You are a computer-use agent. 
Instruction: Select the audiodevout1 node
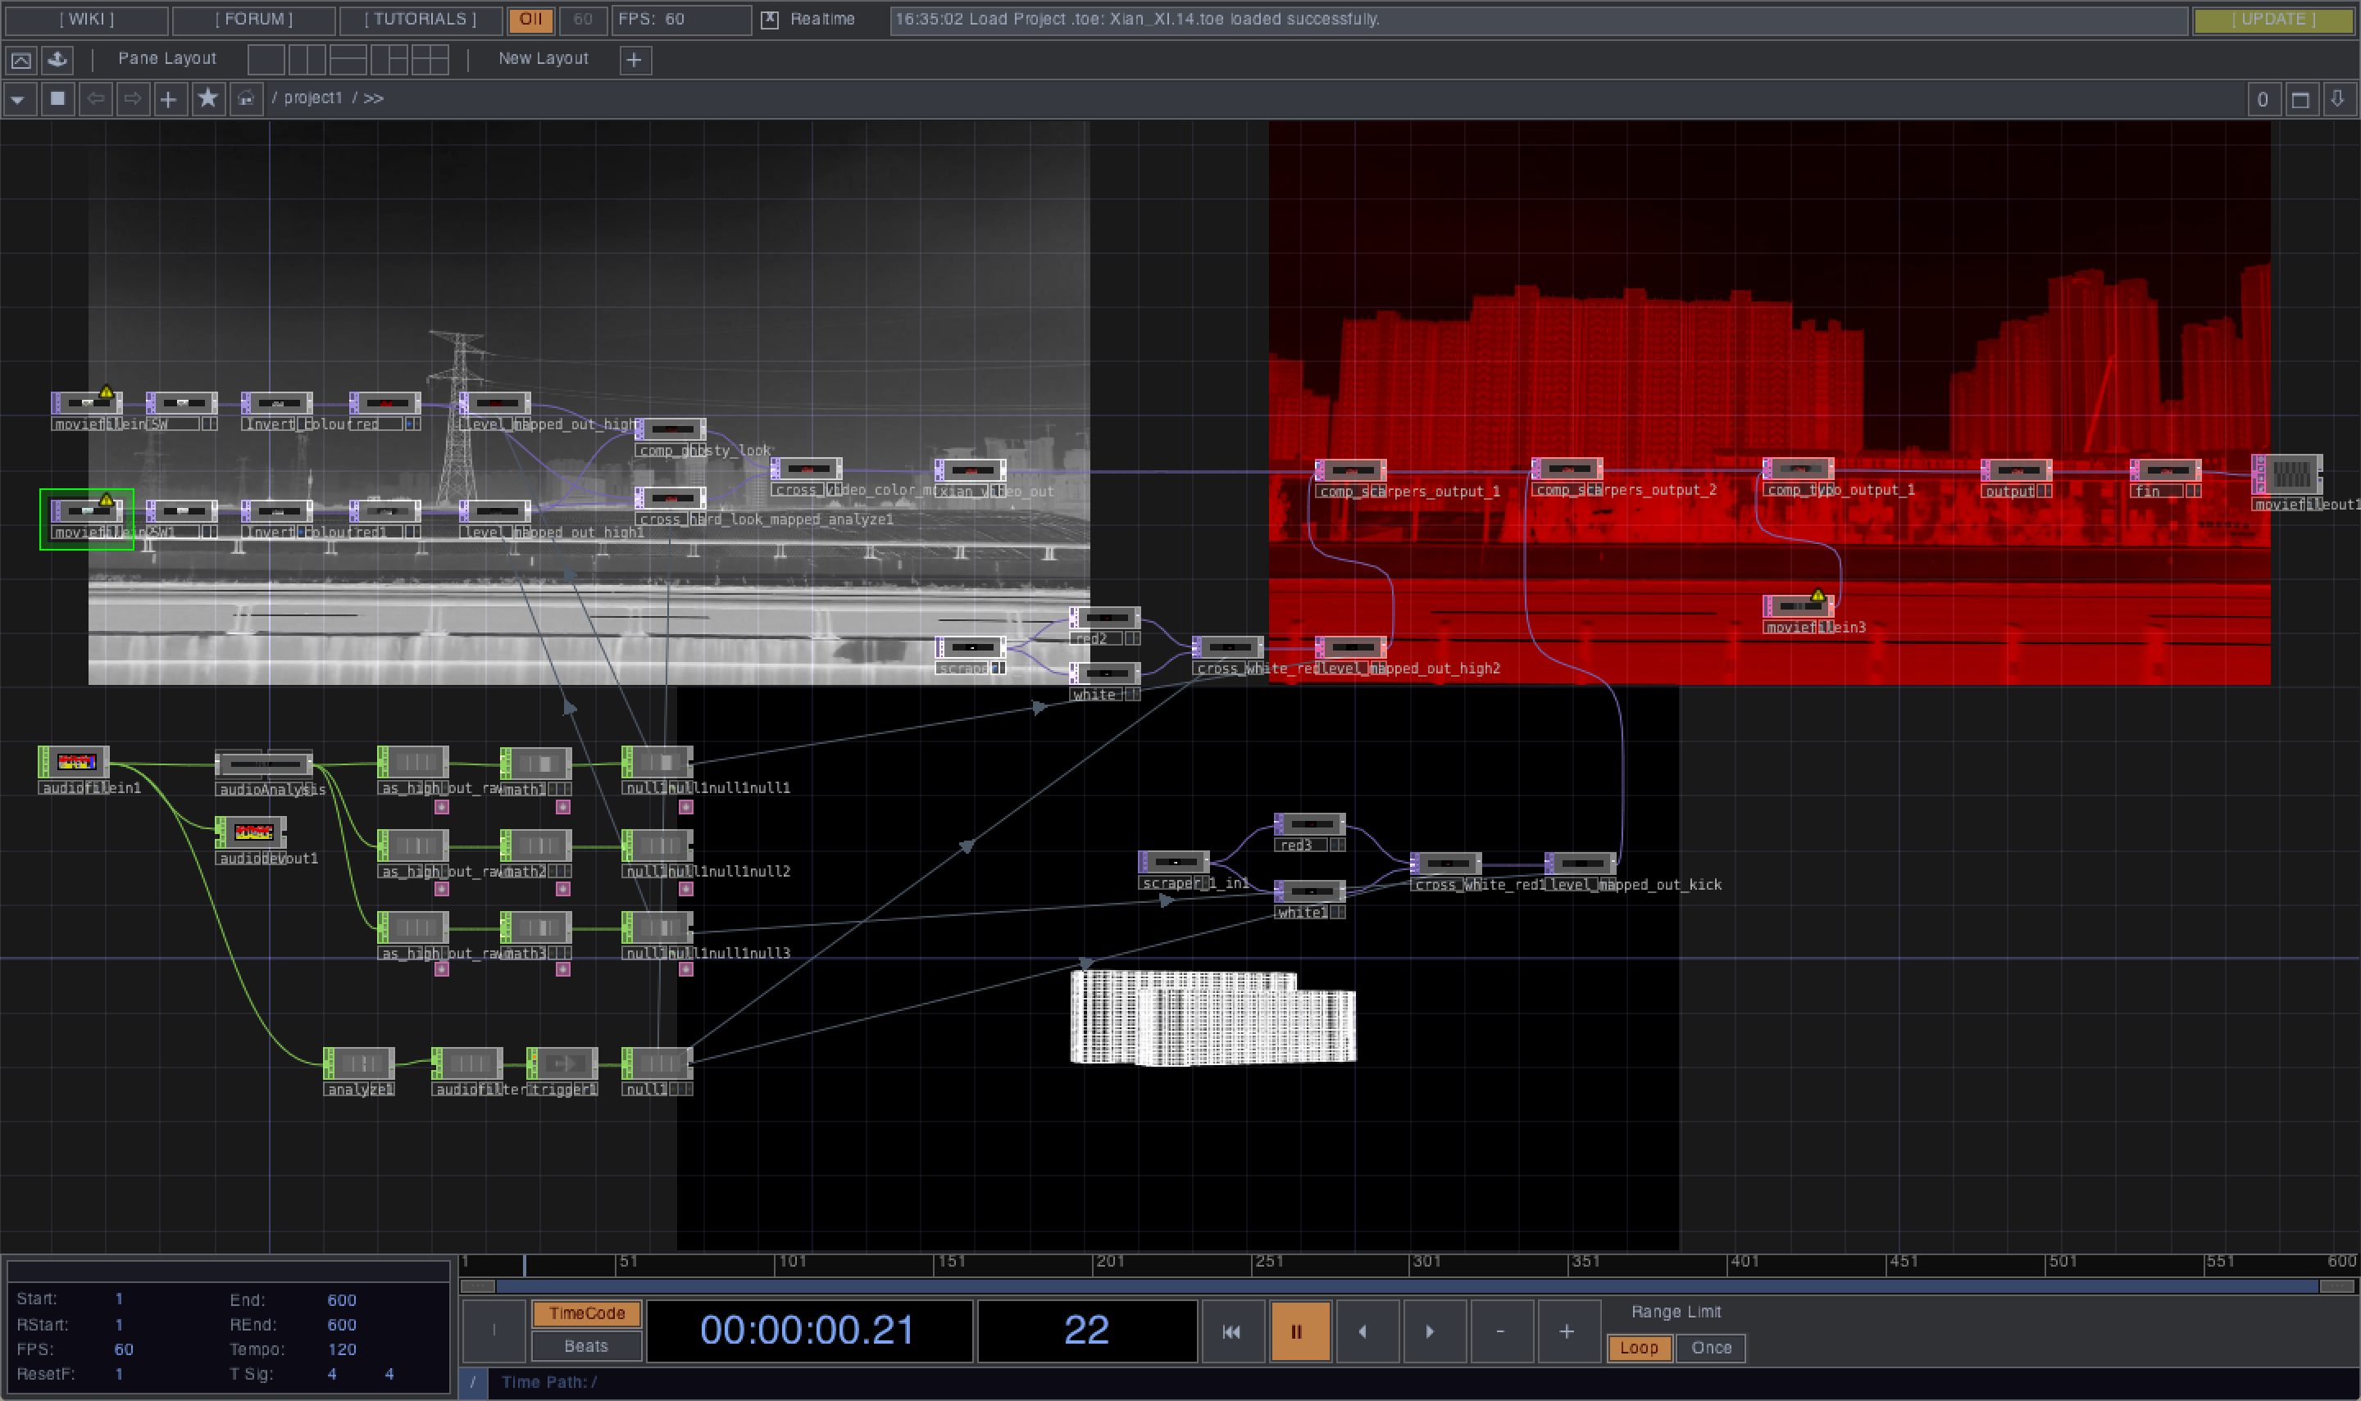coord(251,832)
